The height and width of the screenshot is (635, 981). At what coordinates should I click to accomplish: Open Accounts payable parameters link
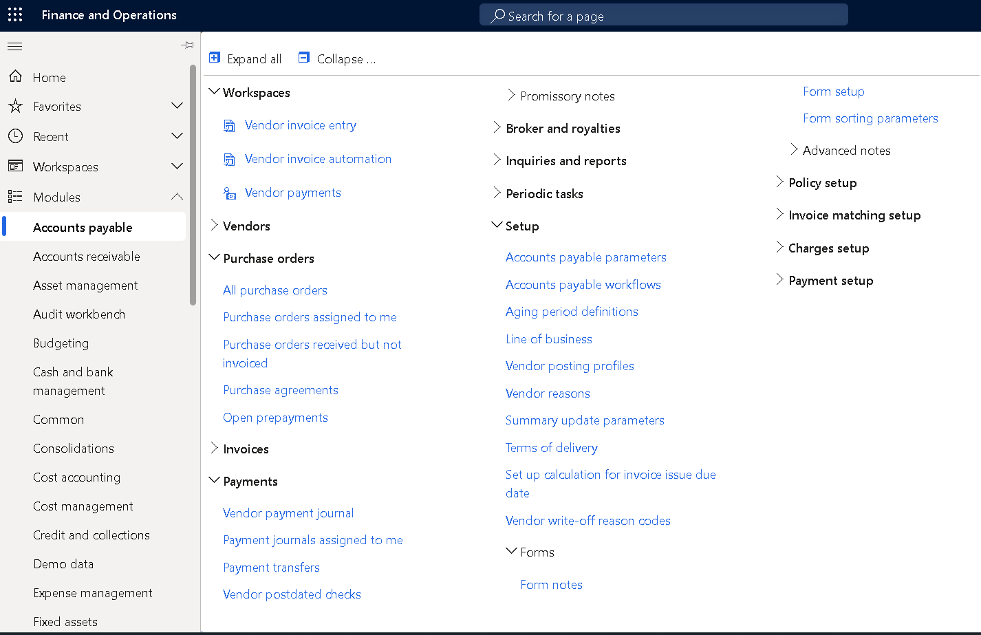tap(586, 257)
